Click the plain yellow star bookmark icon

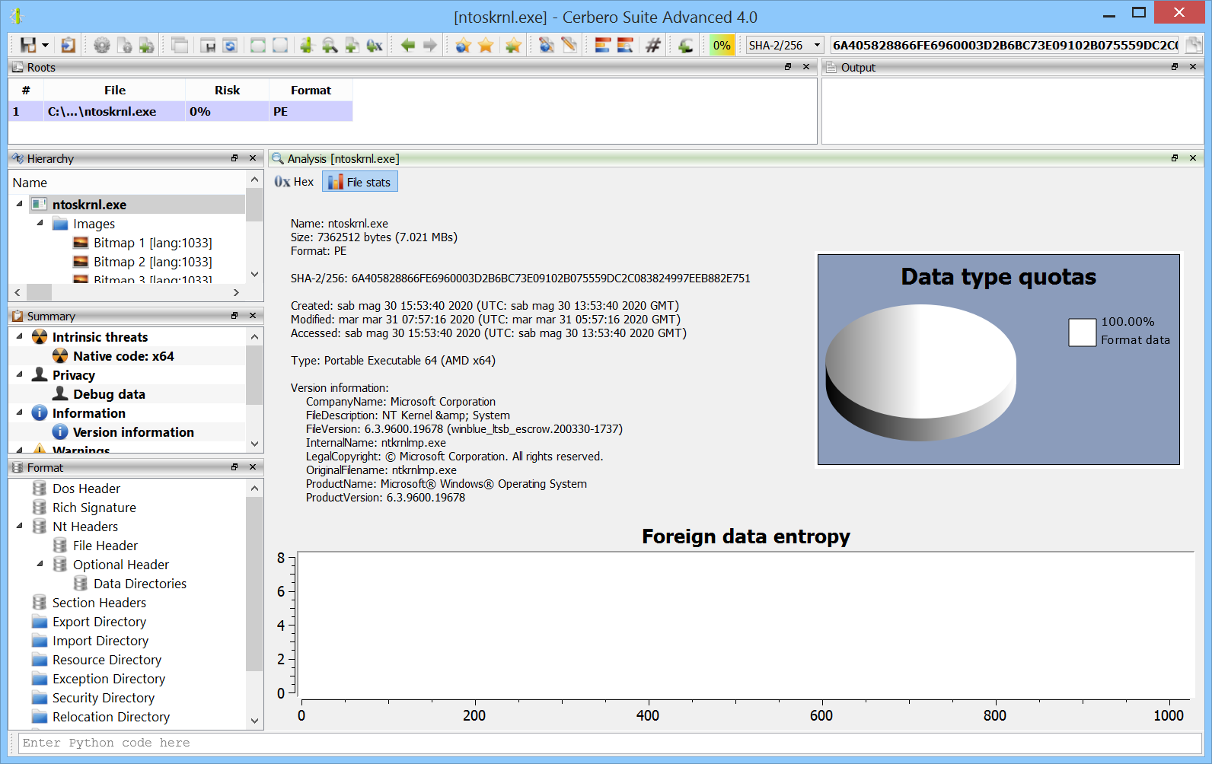pyautogui.click(x=486, y=45)
